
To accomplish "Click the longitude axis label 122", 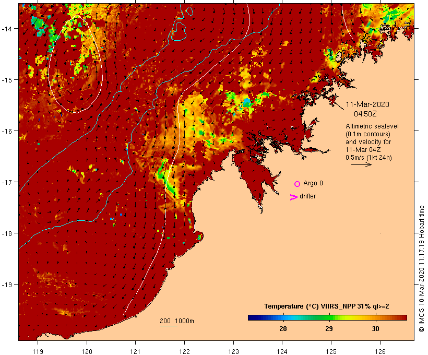I will (x=184, y=351).
